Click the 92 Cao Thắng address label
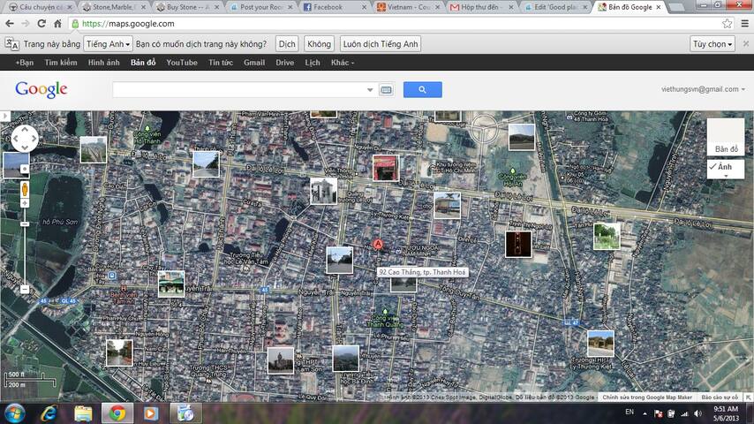Screen dimensions: 754x424 pos(422,272)
